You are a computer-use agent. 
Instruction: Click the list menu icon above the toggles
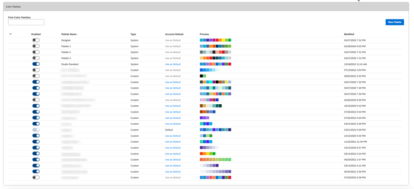[11, 34]
